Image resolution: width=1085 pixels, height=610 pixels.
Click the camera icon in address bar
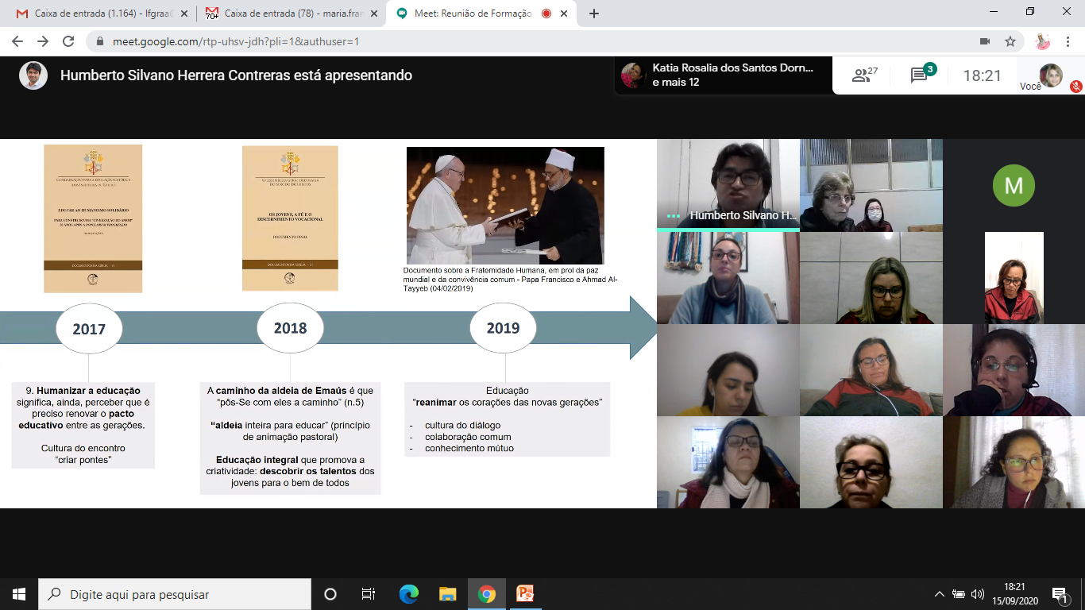tap(985, 41)
